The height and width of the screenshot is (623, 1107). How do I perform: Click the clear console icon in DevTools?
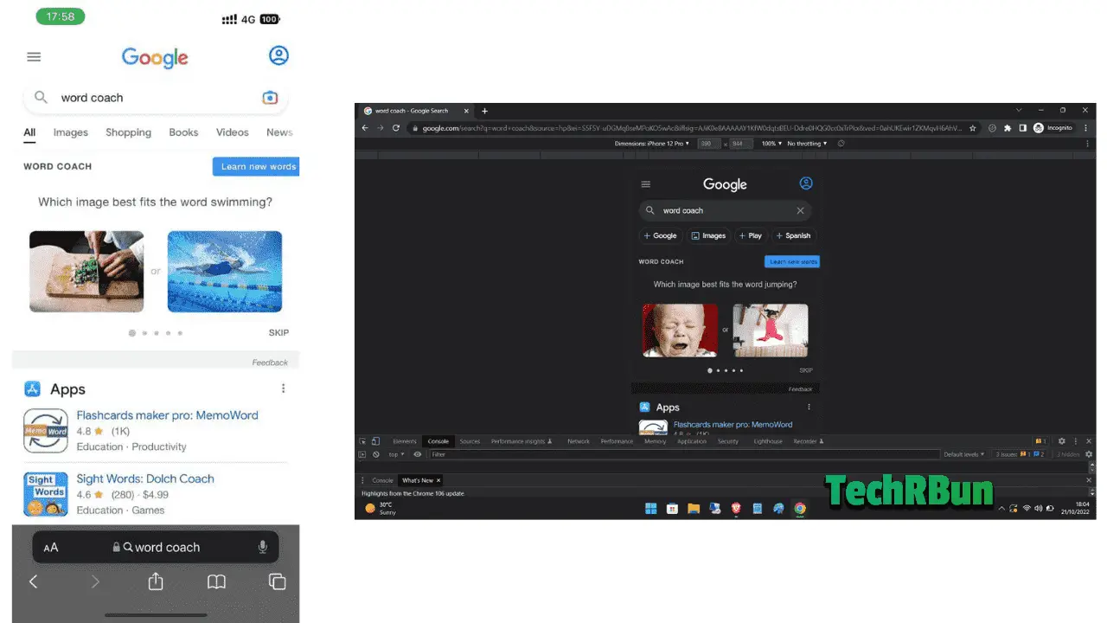click(376, 454)
